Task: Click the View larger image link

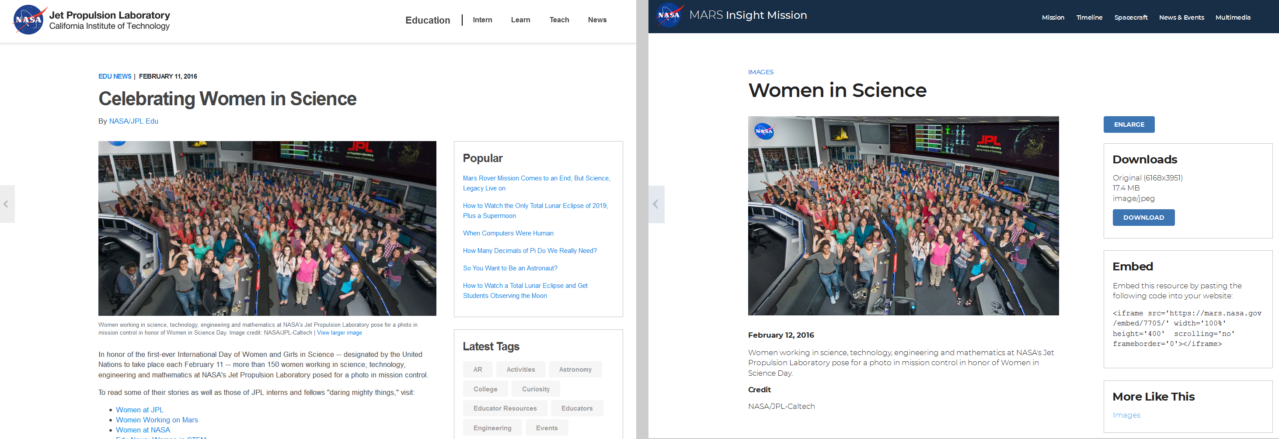Action: coord(339,333)
